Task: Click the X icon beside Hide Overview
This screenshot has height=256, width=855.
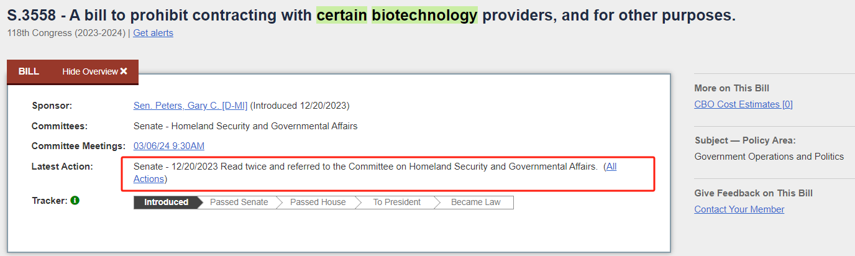Action: tap(124, 71)
